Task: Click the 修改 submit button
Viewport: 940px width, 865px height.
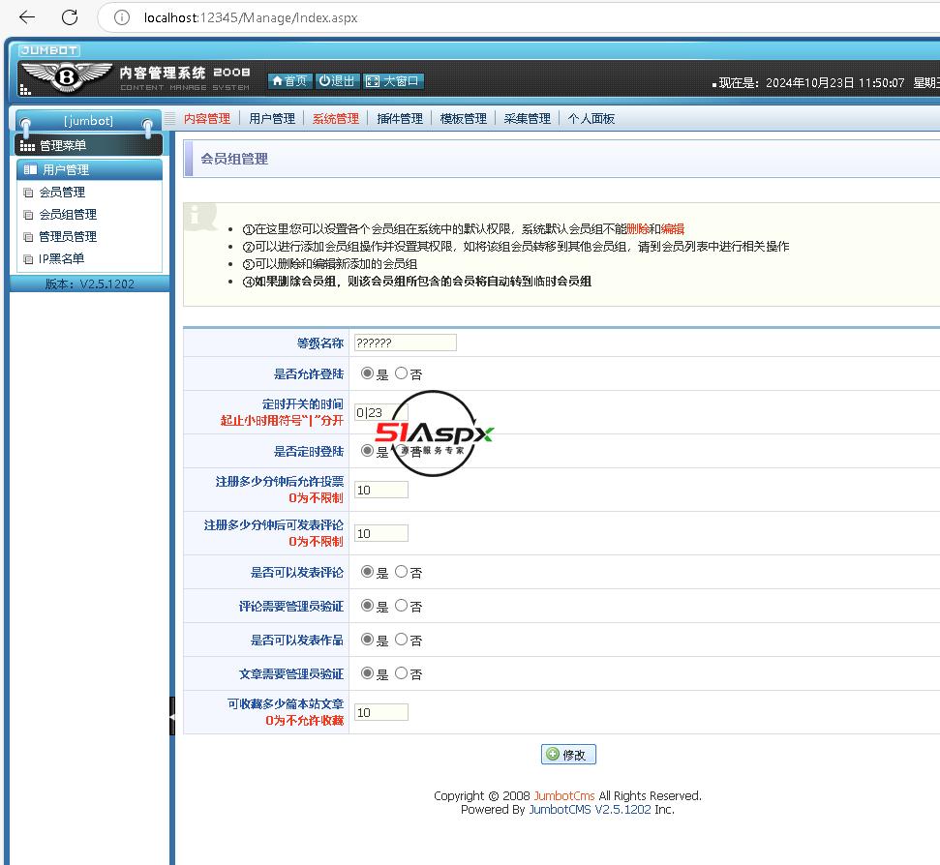Action: pyautogui.click(x=568, y=755)
